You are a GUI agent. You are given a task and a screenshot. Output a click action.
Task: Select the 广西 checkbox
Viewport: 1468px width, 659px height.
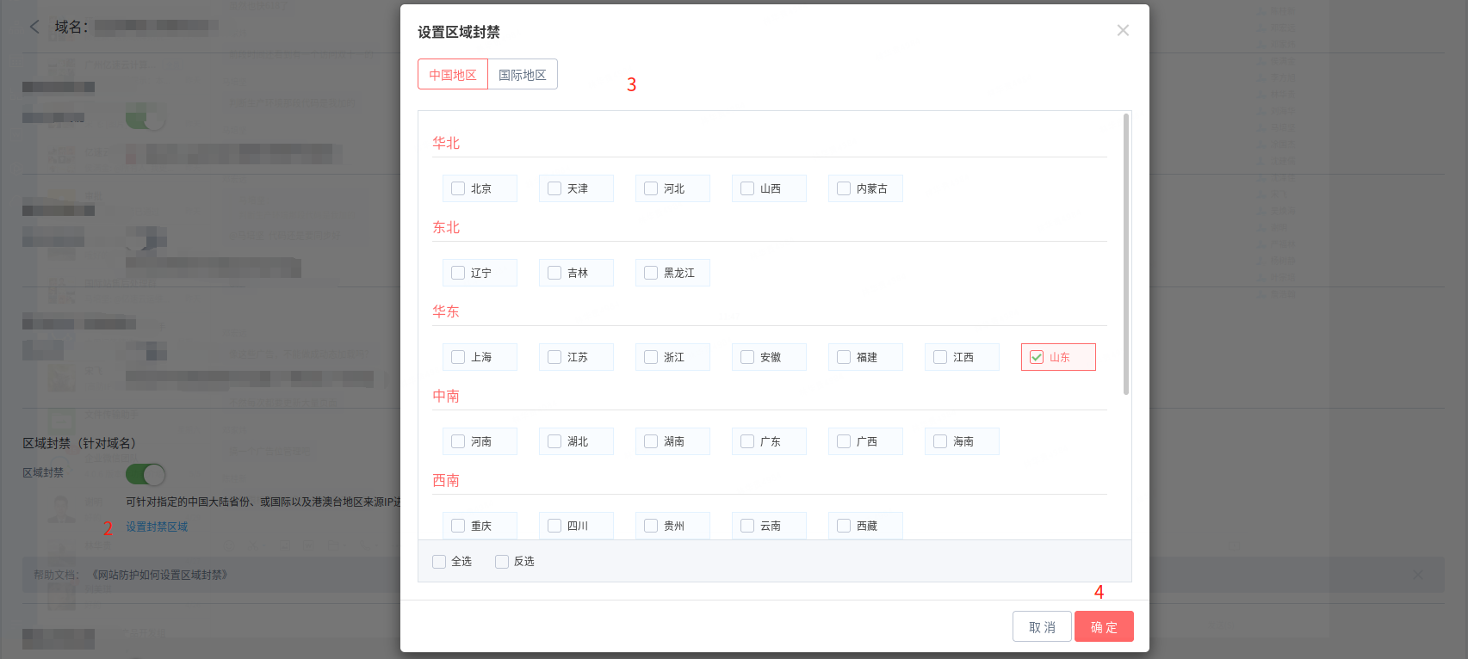click(x=844, y=441)
